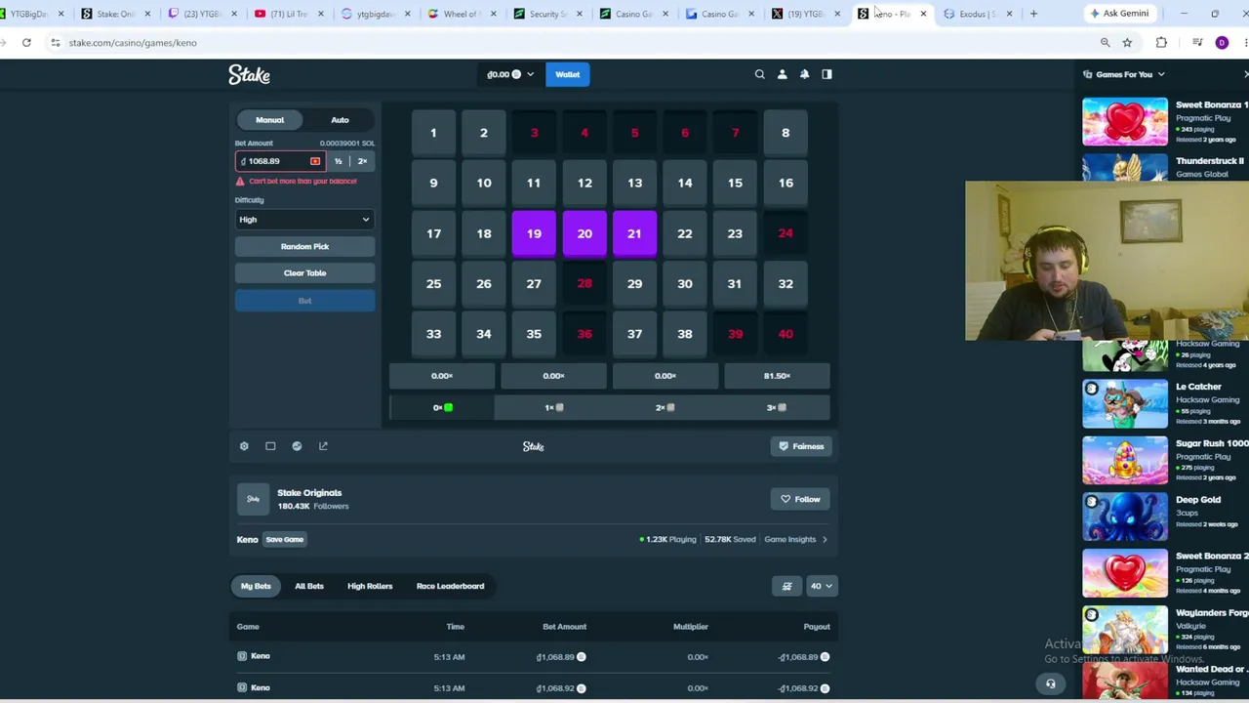Open the site search magnifier icon
The width and height of the screenshot is (1249, 703).
(759, 74)
